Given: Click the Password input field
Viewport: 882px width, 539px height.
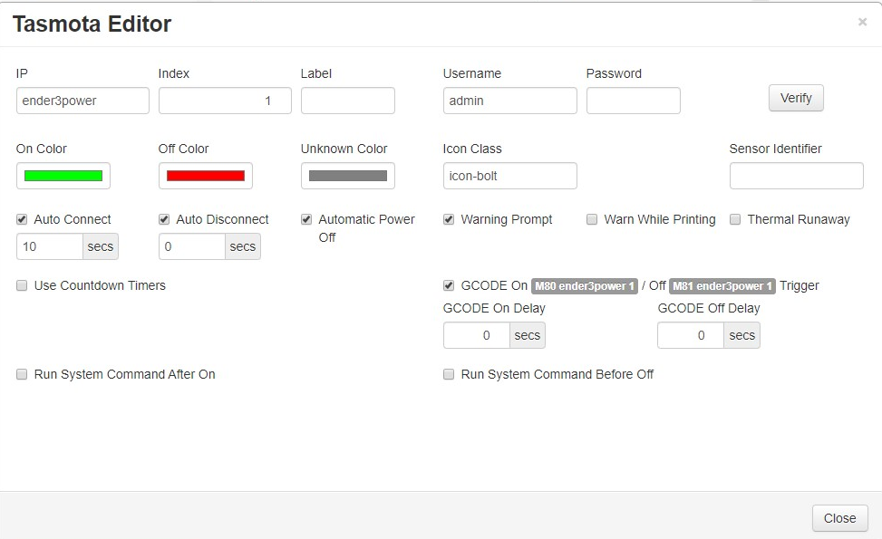Looking at the screenshot, I should click(x=634, y=101).
